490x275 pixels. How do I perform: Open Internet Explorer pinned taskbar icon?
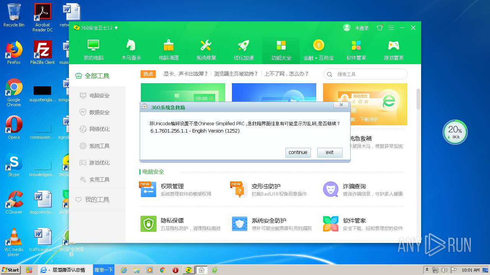point(124,270)
